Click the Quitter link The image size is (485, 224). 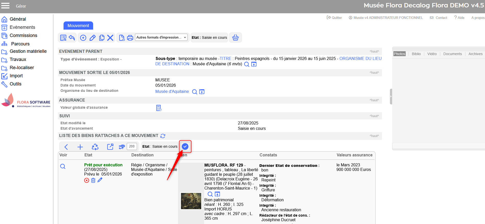(x=334, y=18)
